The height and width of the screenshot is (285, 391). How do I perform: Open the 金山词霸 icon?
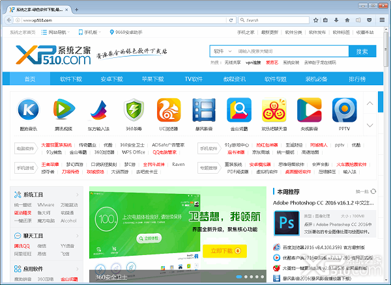pyautogui.click(x=239, y=110)
